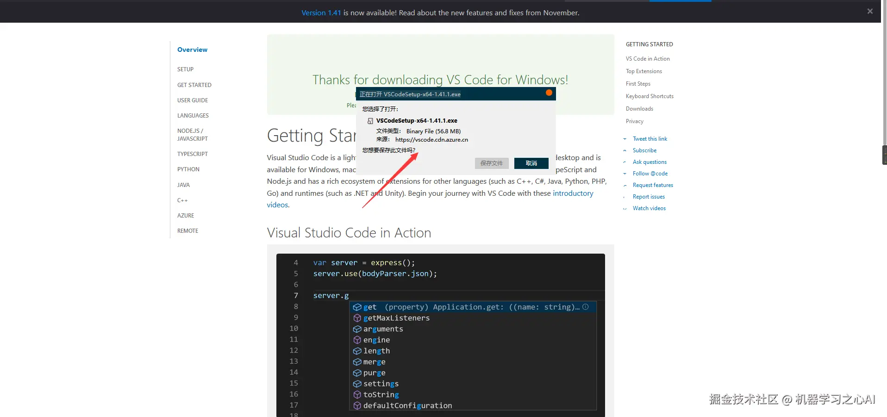
Task: Jump to the Downloads section
Action: coord(639,109)
